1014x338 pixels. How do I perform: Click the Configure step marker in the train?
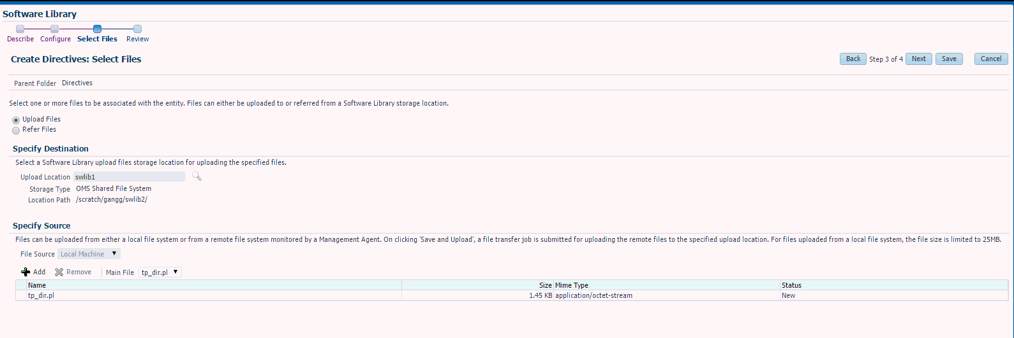54,29
